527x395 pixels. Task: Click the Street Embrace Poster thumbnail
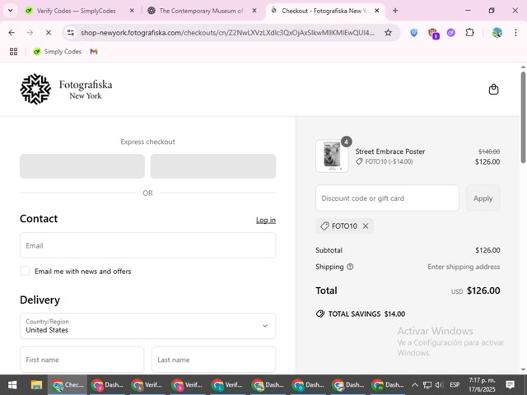tap(332, 156)
